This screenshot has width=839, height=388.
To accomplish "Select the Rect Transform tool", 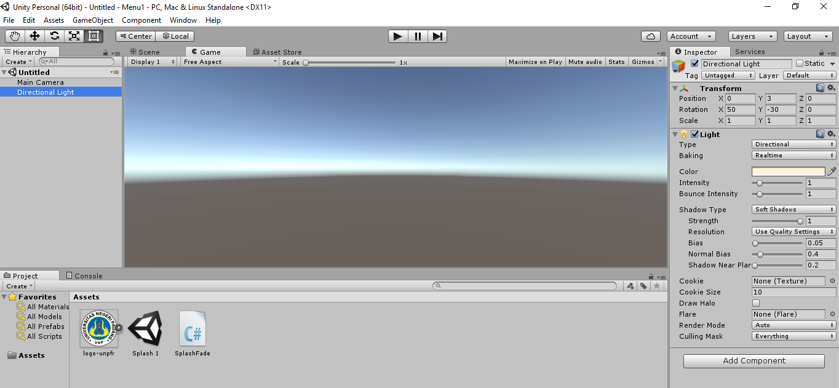I will (93, 36).
